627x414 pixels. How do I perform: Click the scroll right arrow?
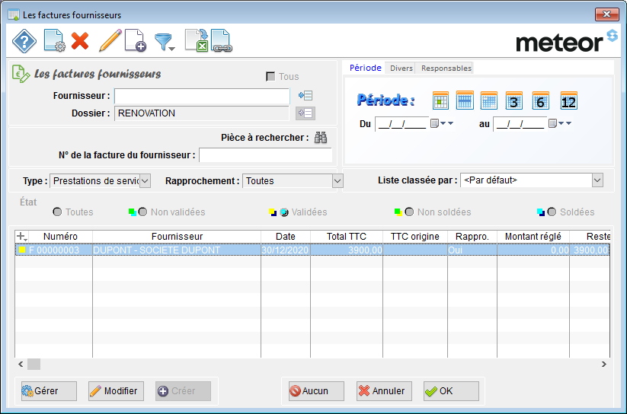click(x=604, y=364)
